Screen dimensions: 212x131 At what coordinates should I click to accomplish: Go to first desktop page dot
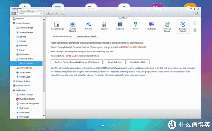(103, 126)
